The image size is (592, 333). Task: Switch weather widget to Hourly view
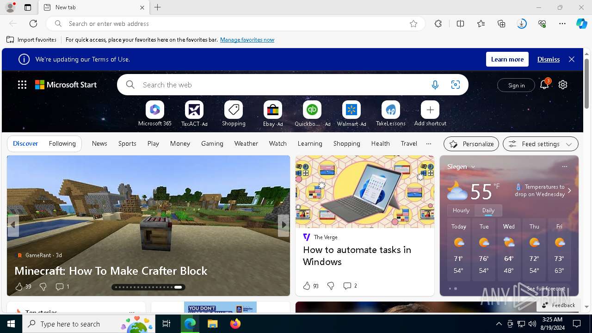461,210
